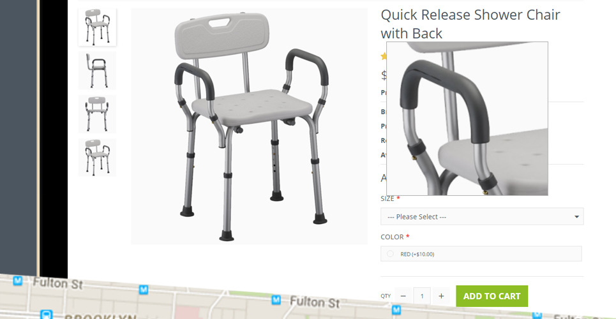Click the yellow star rating icon
The height and width of the screenshot is (319, 616).
[384, 57]
